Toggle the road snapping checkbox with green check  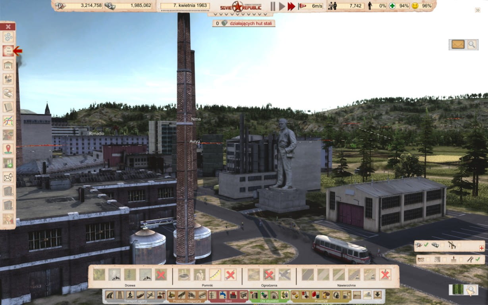click(478, 259)
